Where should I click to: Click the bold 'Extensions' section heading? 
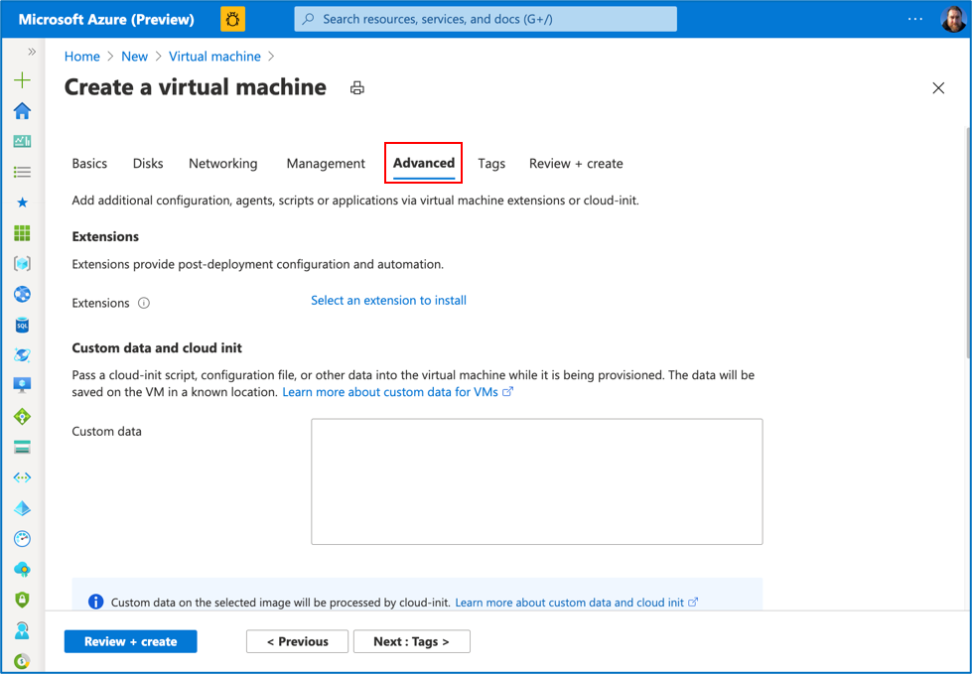(x=105, y=236)
